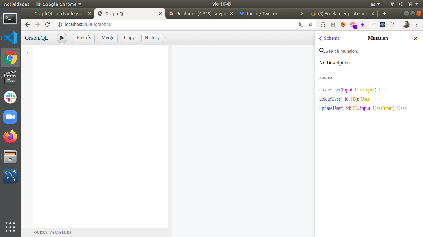This screenshot has height=237, width=423.
Task: Close the Mutation docs panel
Action: [x=416, y=38]
